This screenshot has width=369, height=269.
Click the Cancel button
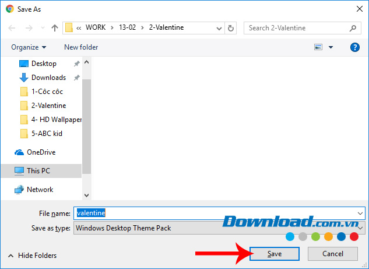pos(333,254)
